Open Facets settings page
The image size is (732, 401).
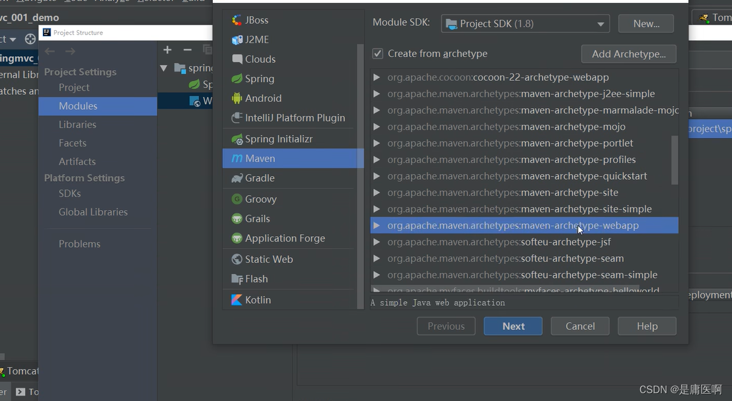click(73, 143)
